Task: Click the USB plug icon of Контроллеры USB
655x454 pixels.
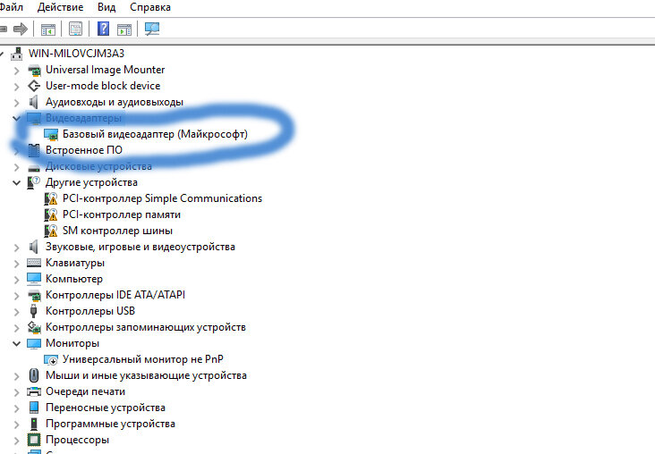Action: [34, 311]
